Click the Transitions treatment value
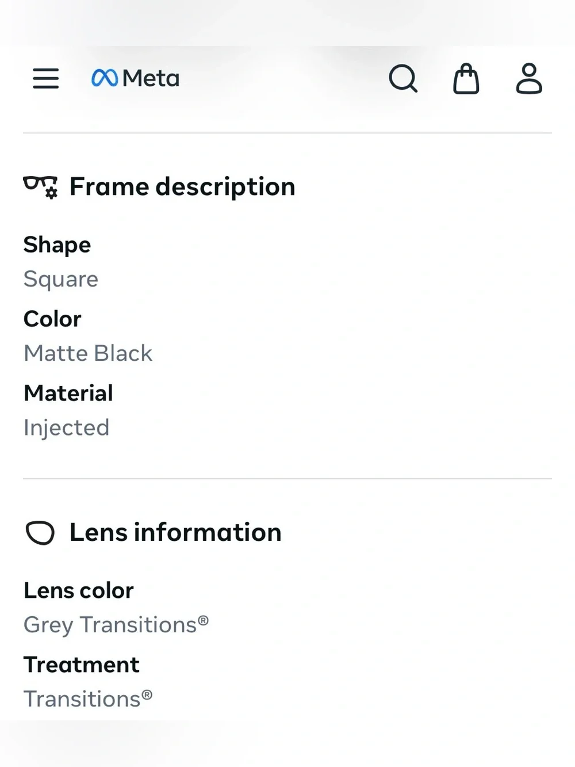Image resolution: width=575 pixels, height=767 pixels. 88,699
